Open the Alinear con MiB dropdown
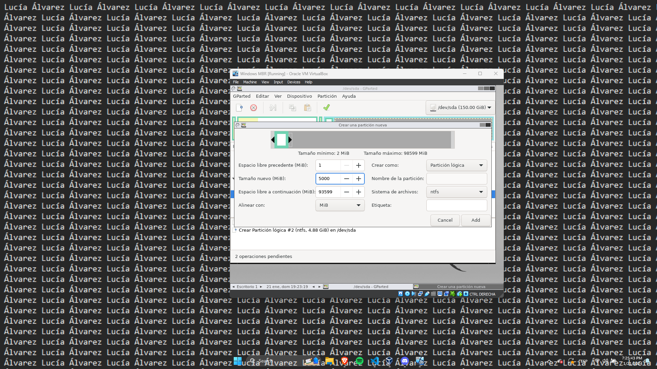 (340, 205)
